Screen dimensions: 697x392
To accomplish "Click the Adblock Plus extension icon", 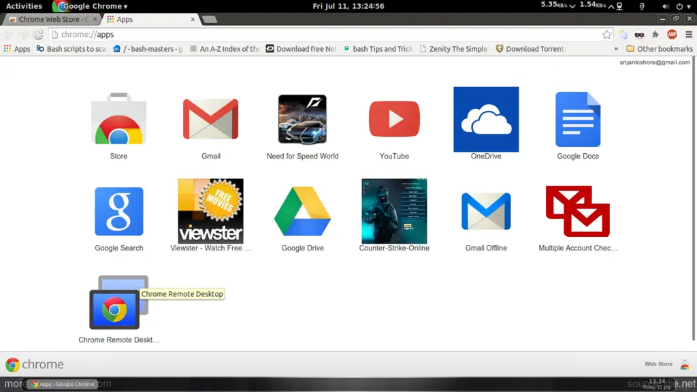I will tap(672, 35).
